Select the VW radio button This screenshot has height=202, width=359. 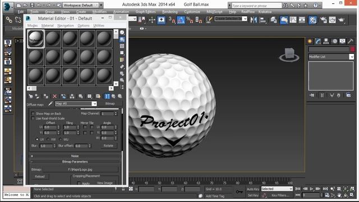pos(48,139)
